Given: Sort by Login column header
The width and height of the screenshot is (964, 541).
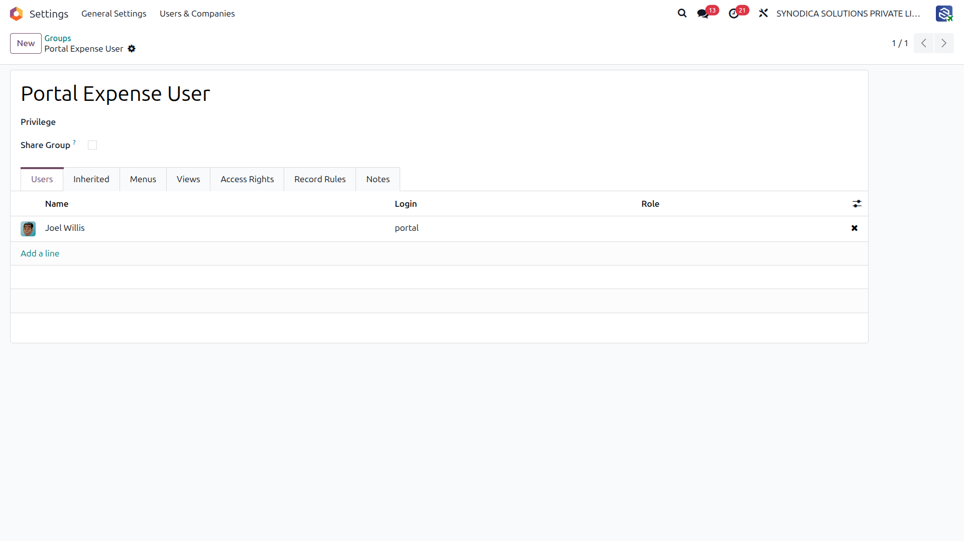Looking at the screenshot, I should click(x=406, y=204).
